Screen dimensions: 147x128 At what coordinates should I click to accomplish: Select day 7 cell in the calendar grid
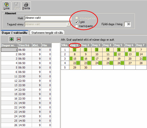click(x=141, y=50)
